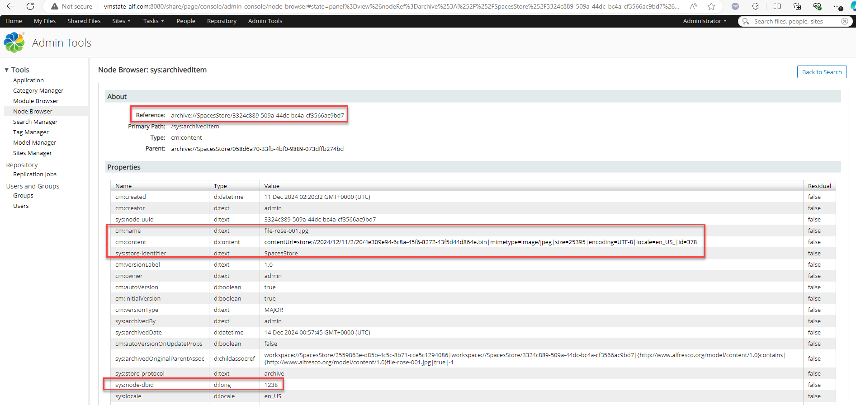The height and width of the screenshot is (405, 856).
Task: Click the sys:node-uuid value cell
Action: (320, 219)
